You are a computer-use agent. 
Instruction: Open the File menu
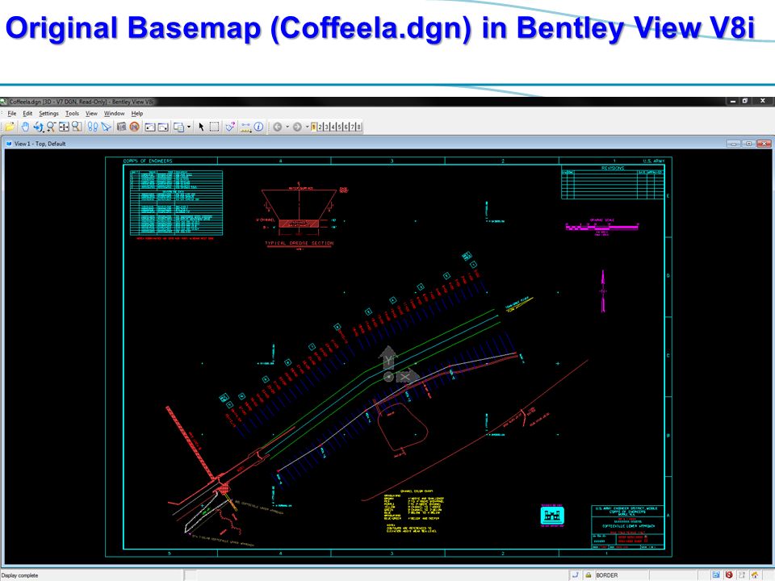pyautogui.click(x=12, y=113)
